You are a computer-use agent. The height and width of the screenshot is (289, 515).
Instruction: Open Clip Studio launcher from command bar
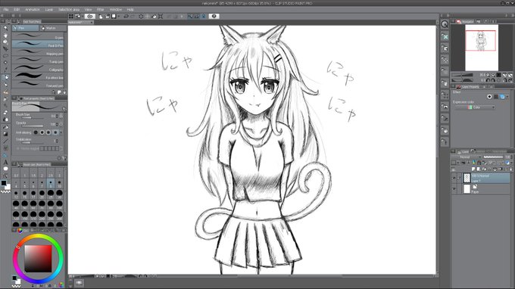[89, 16]
